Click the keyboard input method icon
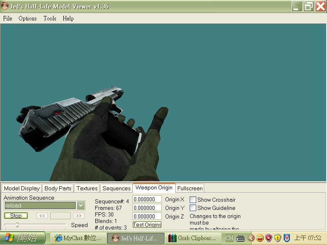The image size is (327, 245). pyautogui.click(x=240, y=238)
